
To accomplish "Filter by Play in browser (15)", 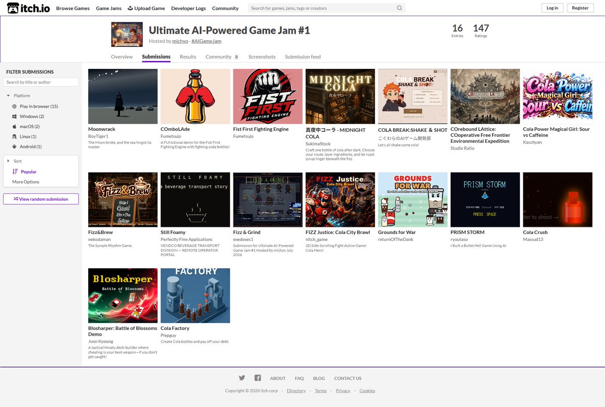I will click(39, 106).
